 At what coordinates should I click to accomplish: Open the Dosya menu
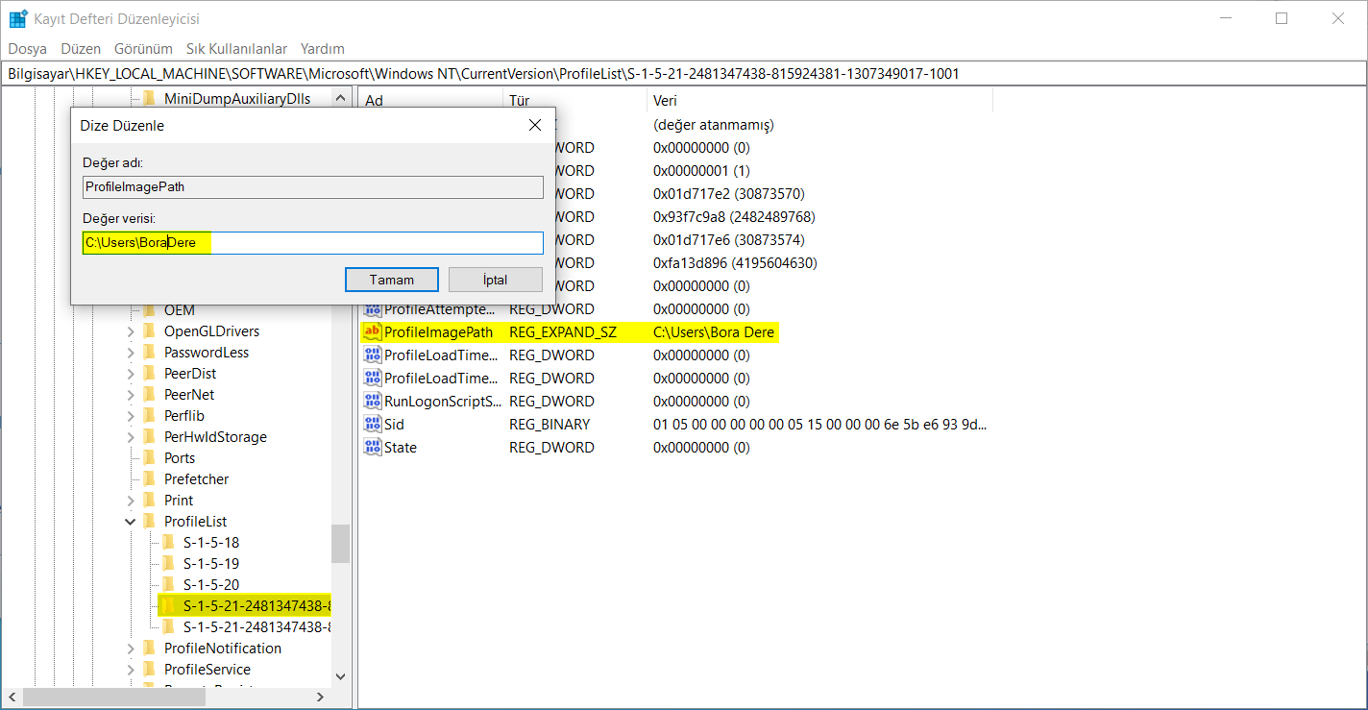[28, 48]
